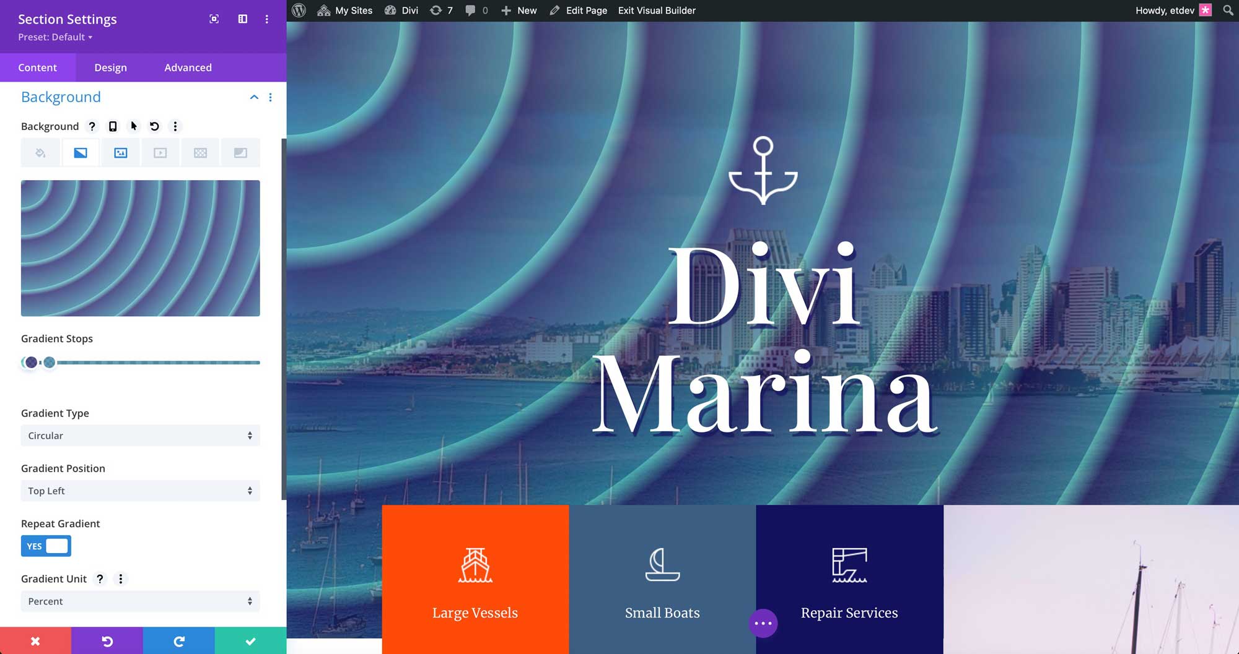The width and height of the screenshot is (1239, 654).
Task: Open the Gradient Type dropdown
Action: click(140, 436)
